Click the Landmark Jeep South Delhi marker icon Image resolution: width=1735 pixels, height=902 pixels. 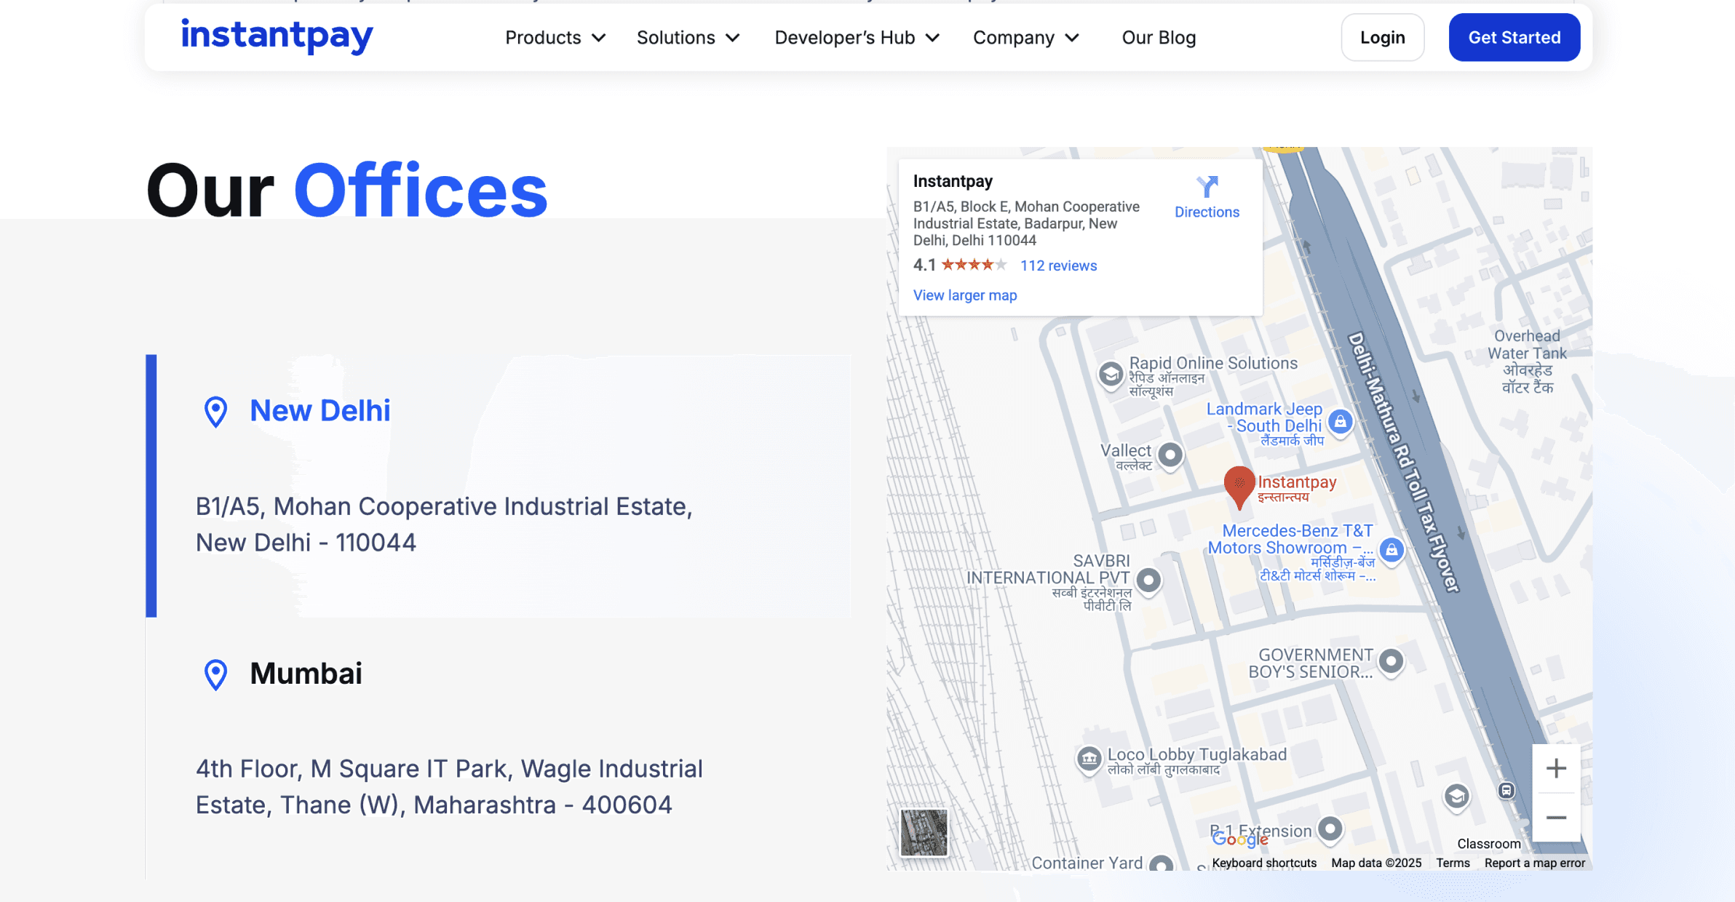tap(1340, 422)
